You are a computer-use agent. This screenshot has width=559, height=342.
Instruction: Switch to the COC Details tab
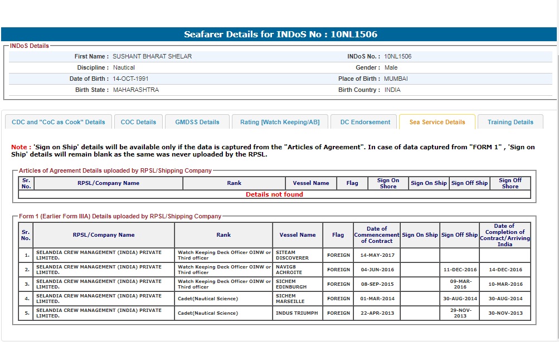click(x=138, y=122)
